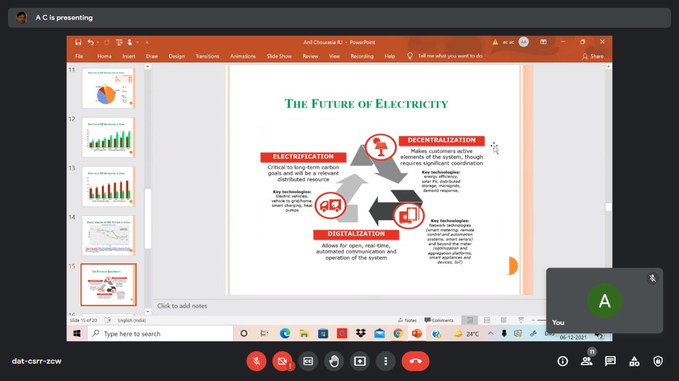Click the Touch/Mouse mode icon
Image resolution: width=679 pixels, height=381 pixels.
129,42
